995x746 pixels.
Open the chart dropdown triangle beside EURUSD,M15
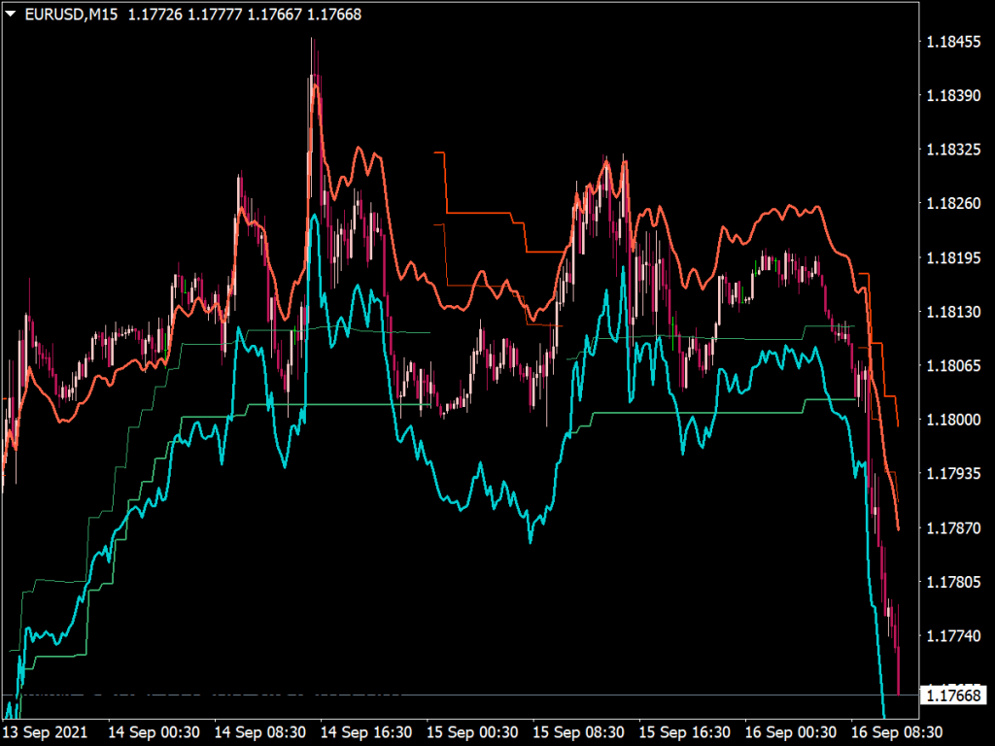[x=11, y=14]
